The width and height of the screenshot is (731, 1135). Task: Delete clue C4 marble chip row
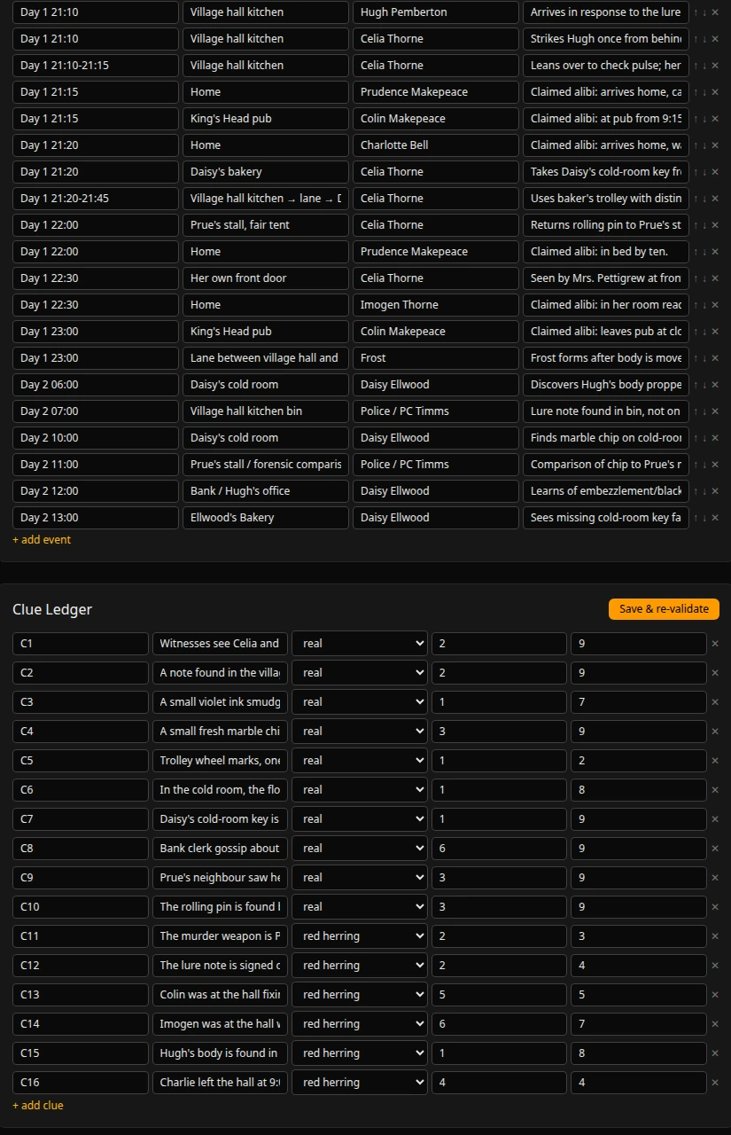coord(715,732)
